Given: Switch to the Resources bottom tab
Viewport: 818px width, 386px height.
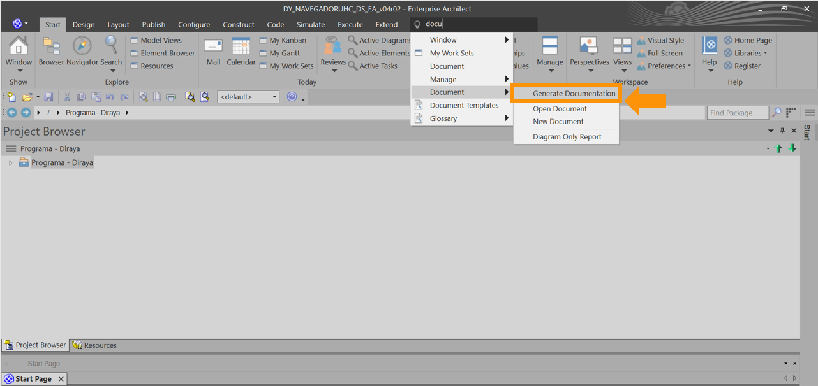Looking at the screenshot, I should [x=94, y=345].
